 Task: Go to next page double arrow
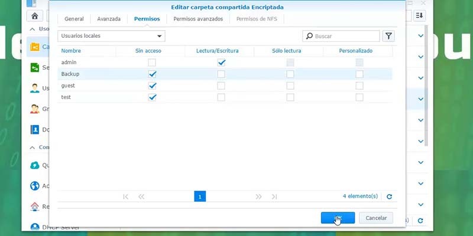pos(258,196)
